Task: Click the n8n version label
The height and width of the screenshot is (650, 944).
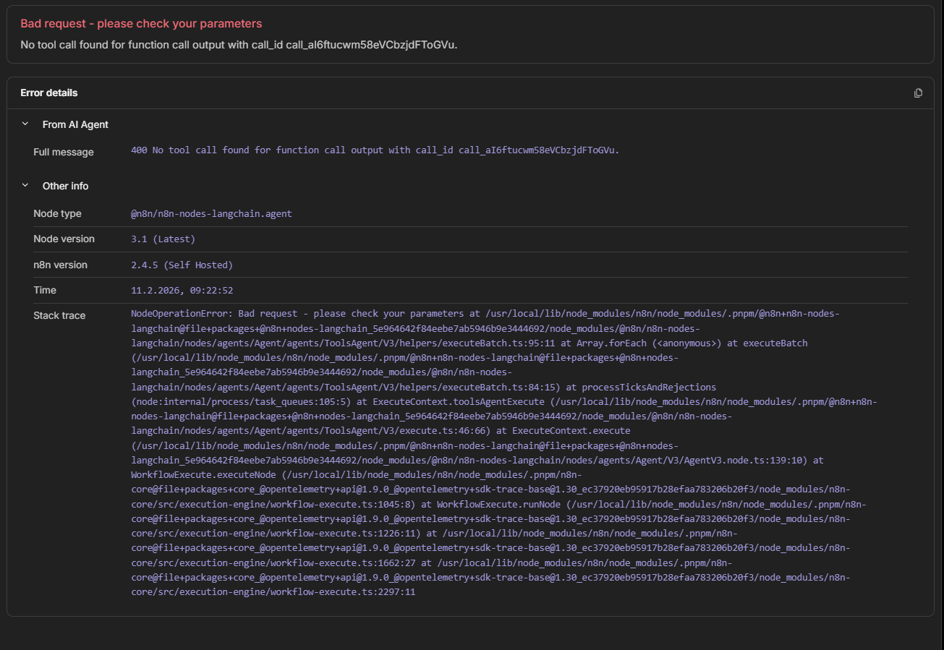Action: point(60,265)
